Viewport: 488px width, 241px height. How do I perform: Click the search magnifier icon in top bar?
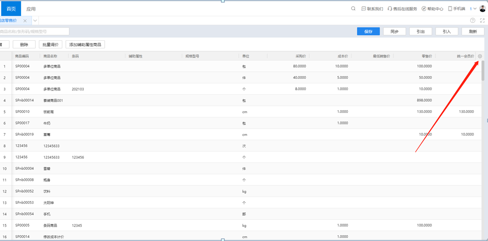click(x=353, y=9)
